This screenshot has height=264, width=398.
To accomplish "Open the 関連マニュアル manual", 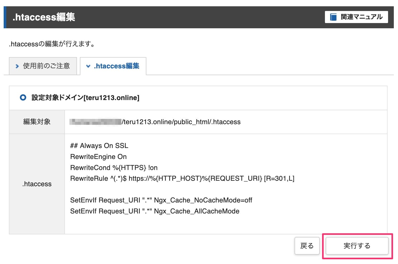I will click(356, 17).
